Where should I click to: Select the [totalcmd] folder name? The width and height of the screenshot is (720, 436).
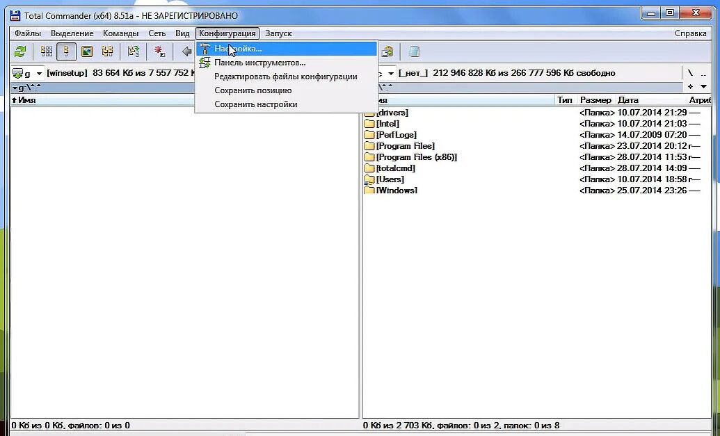click(x=395, y=168)
